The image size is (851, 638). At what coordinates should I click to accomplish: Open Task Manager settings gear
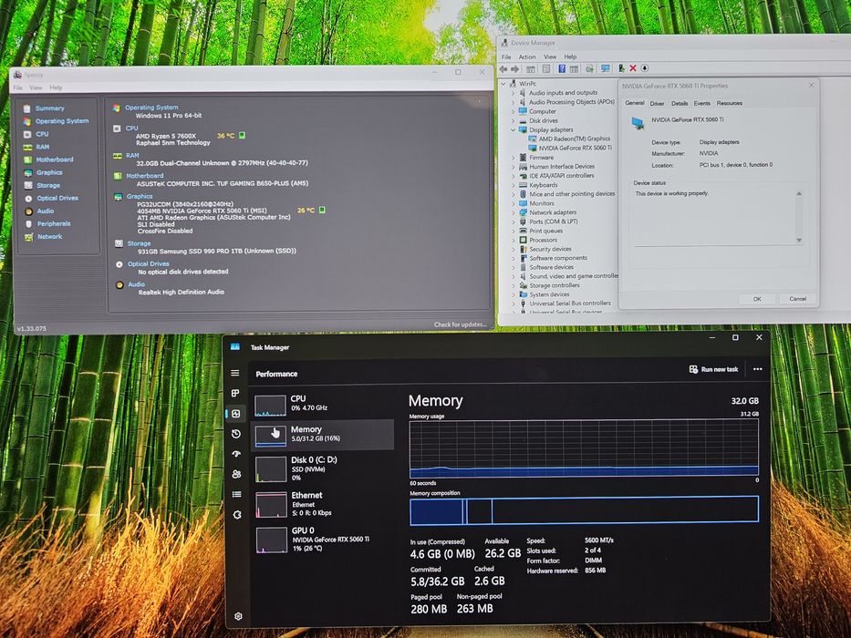coord(238,616)
